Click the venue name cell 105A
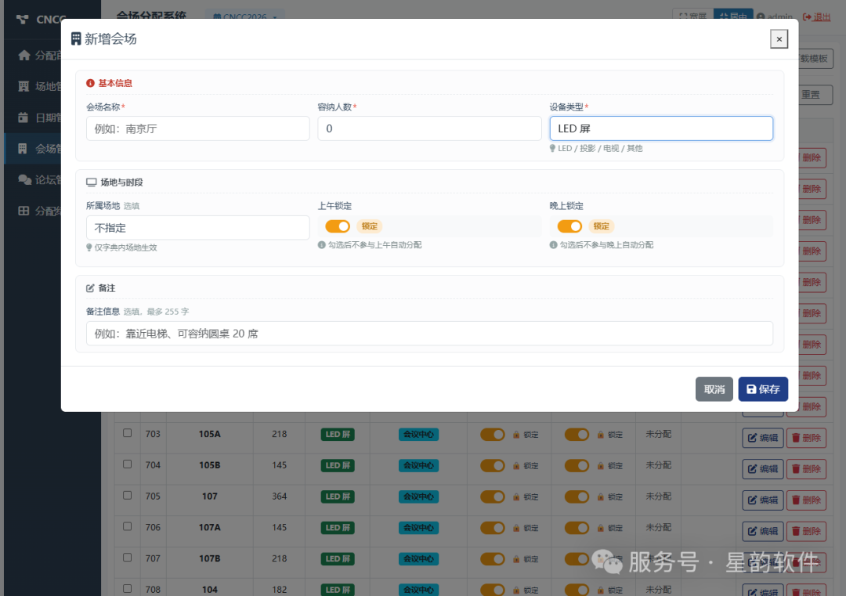 point(209,434)
